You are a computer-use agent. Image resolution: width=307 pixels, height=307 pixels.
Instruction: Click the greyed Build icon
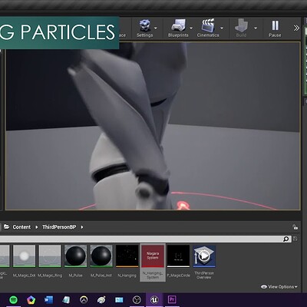(241, 25)
